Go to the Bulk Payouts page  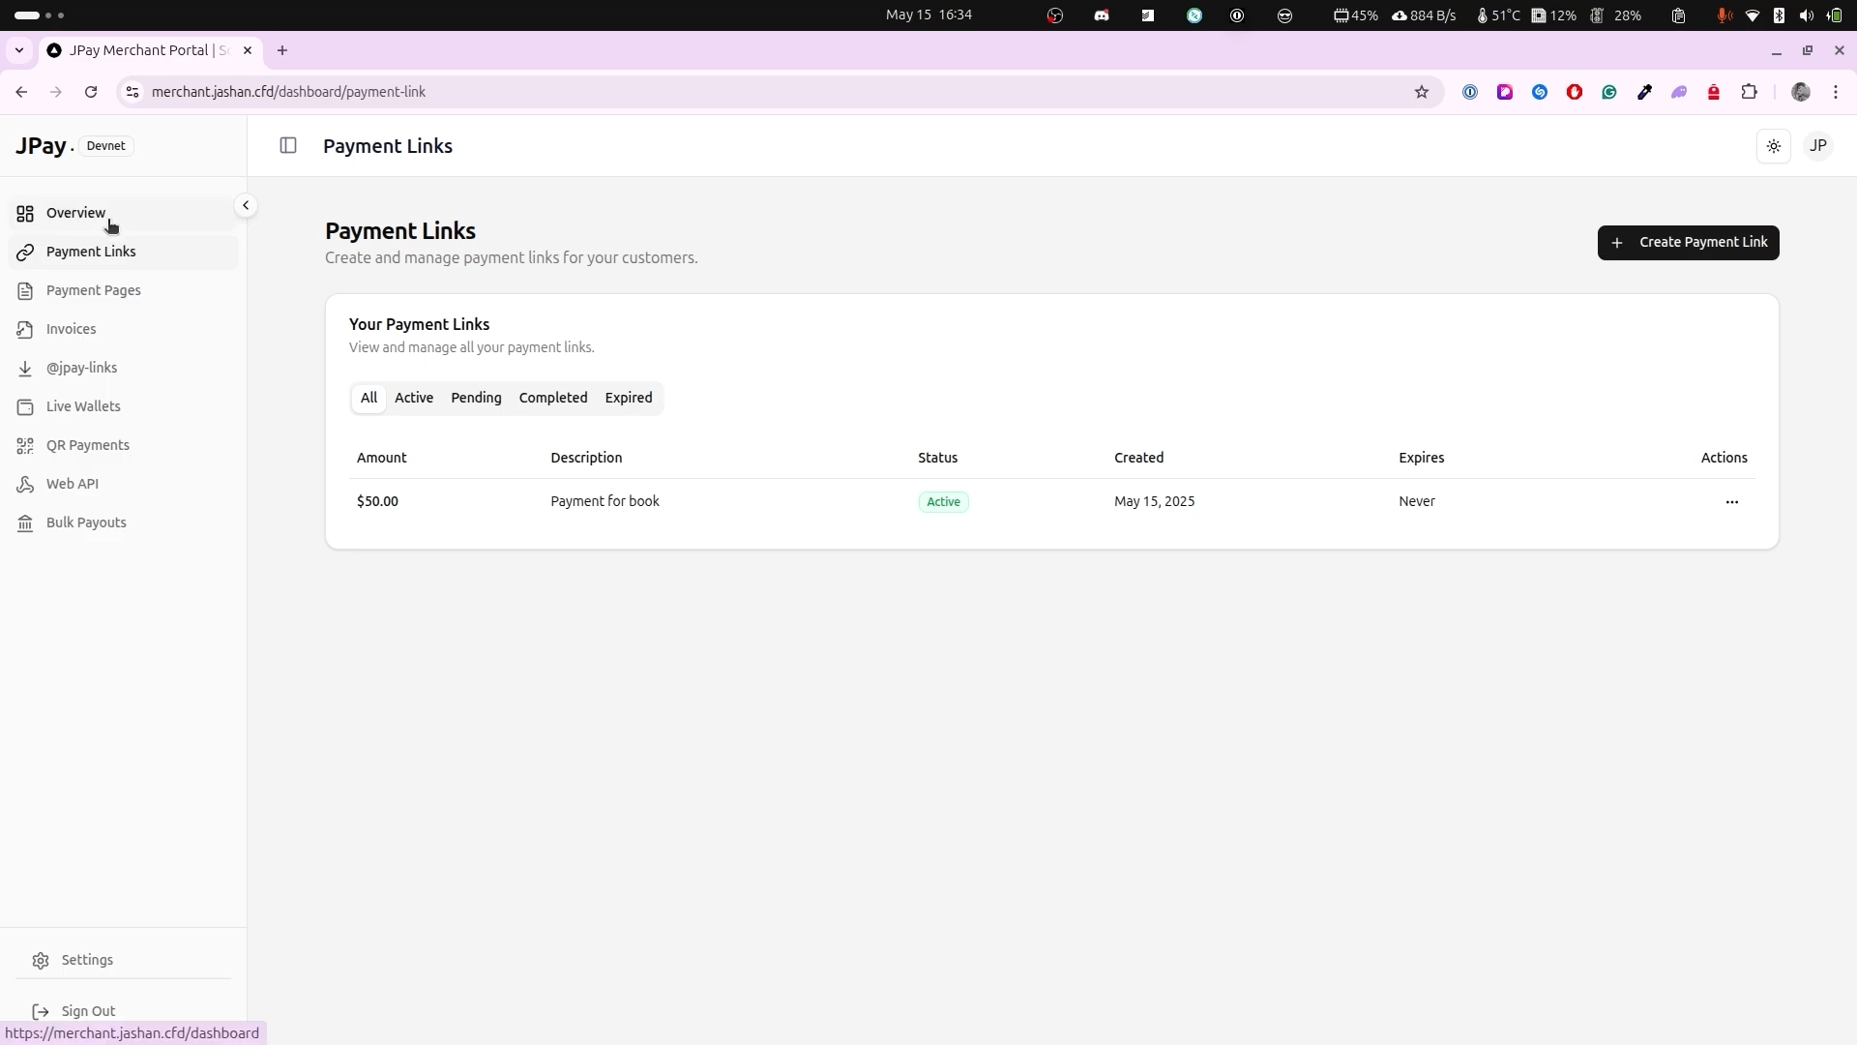(86, 522)
